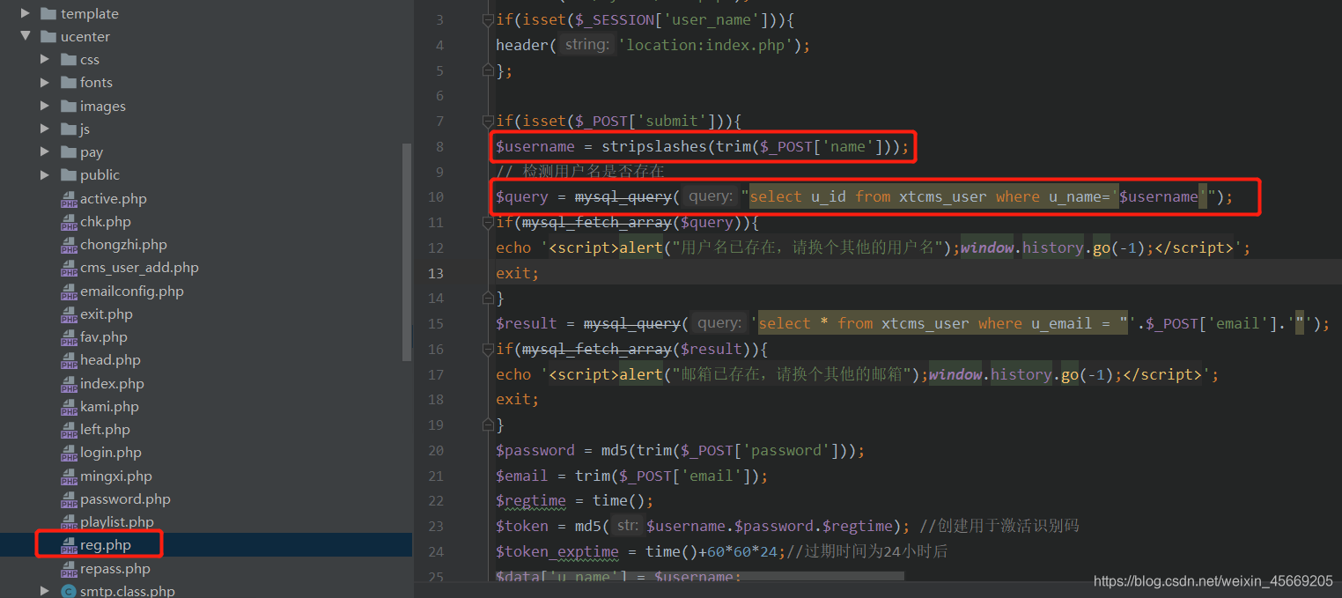1342x598 pixels.
Task: Click the 'query:' parameter hint on line 10
Action: [x=711, y=196]
